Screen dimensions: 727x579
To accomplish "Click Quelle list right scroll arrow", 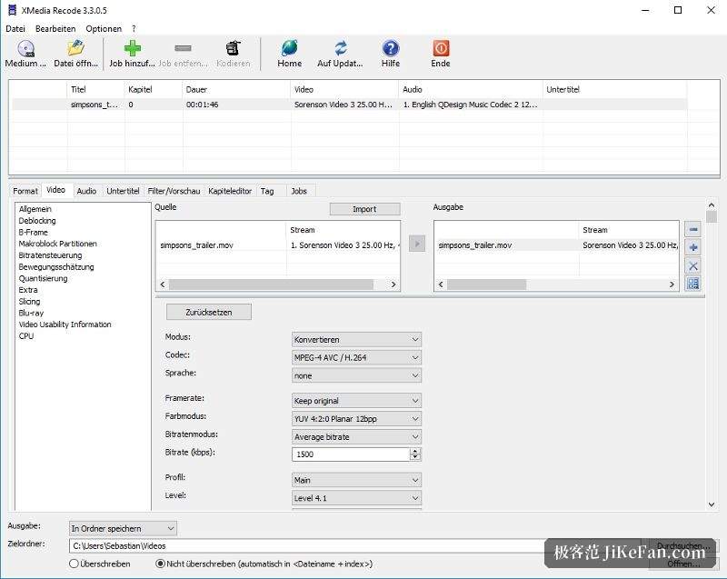I will pyautogui.click(x=393, y=285).
